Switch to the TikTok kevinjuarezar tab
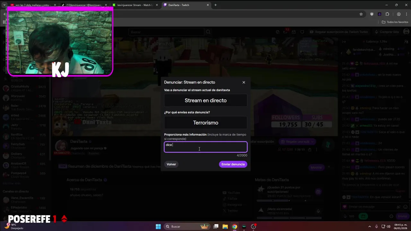This screenshot has height=231, width=411. coord(84,5)
